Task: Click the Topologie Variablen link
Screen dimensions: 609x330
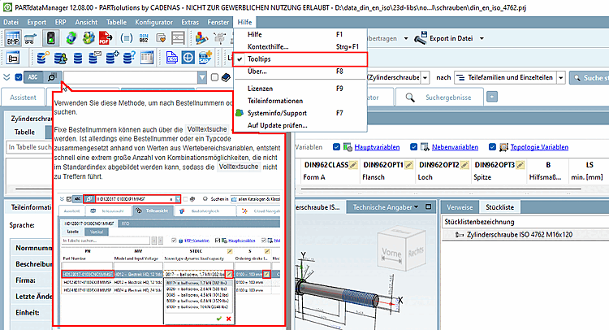Action: coord(539,147)
